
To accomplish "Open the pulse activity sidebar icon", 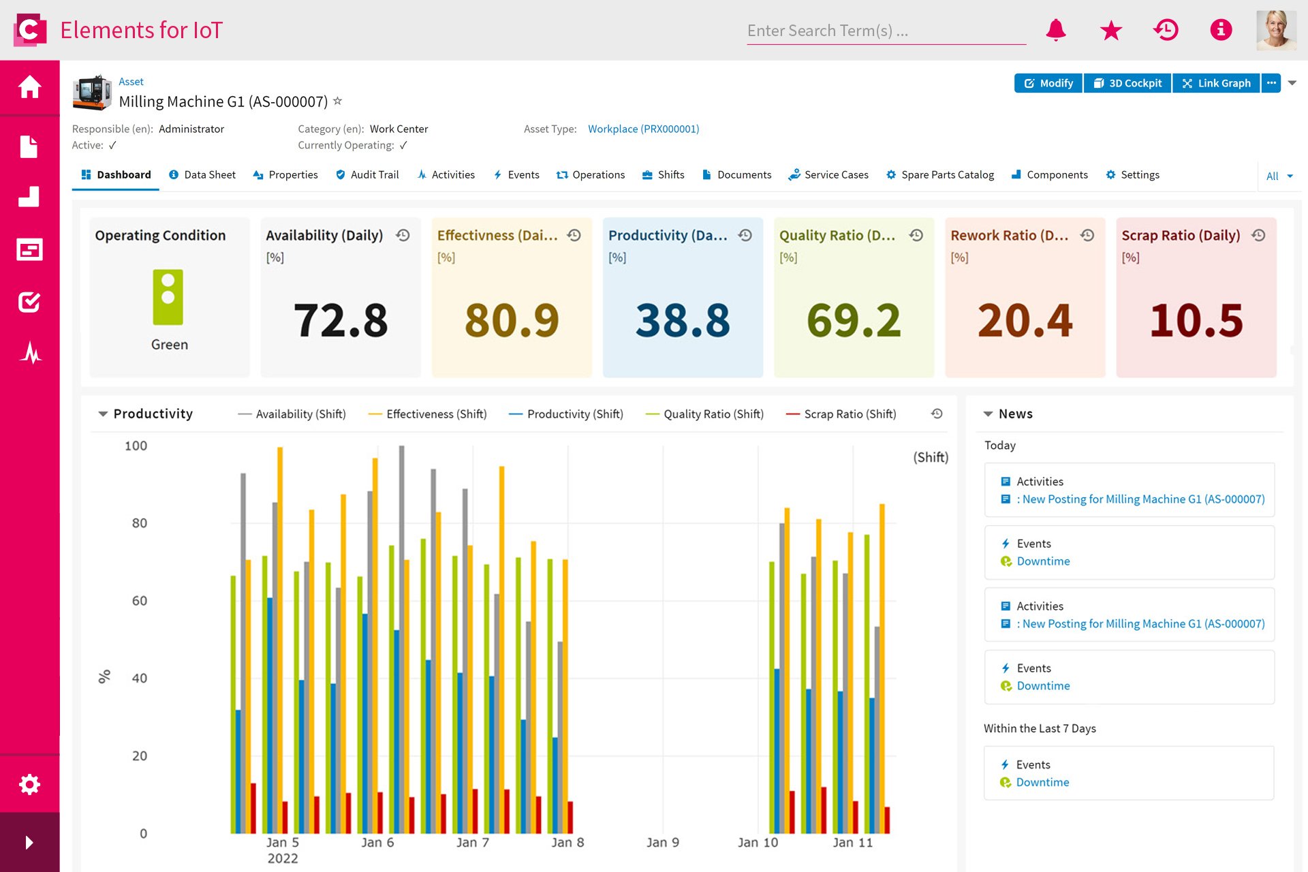I will tap(29, 353).
